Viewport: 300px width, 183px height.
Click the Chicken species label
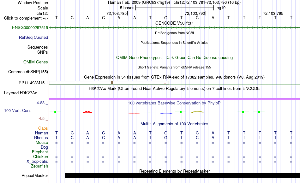click(x=40, y=157)
